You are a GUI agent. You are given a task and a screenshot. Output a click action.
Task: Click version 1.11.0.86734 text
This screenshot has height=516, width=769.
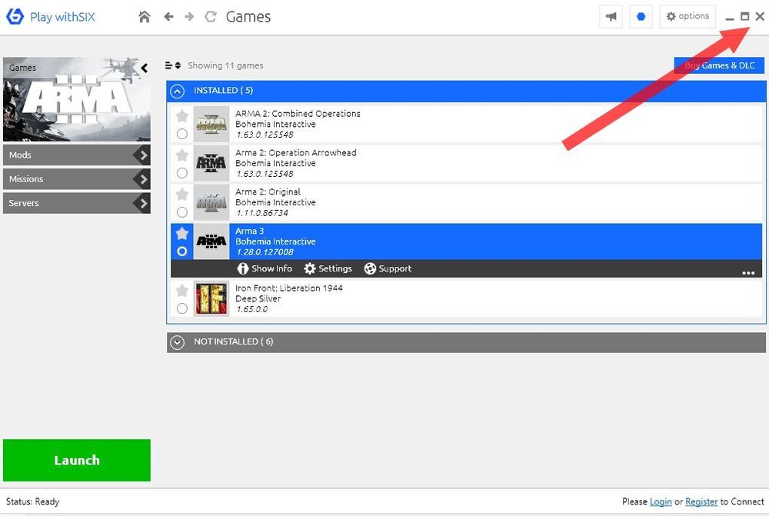click(262, 213)
